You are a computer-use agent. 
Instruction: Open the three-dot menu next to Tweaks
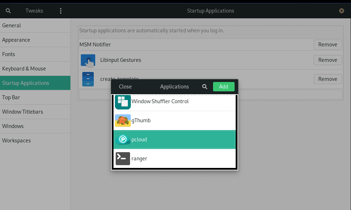pos(60,10)
